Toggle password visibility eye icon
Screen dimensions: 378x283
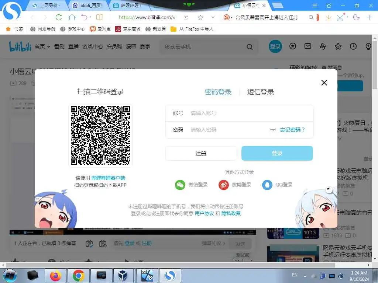point(272,130)
